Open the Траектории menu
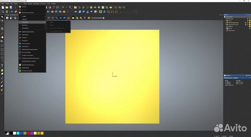 (x=36, y=3)
